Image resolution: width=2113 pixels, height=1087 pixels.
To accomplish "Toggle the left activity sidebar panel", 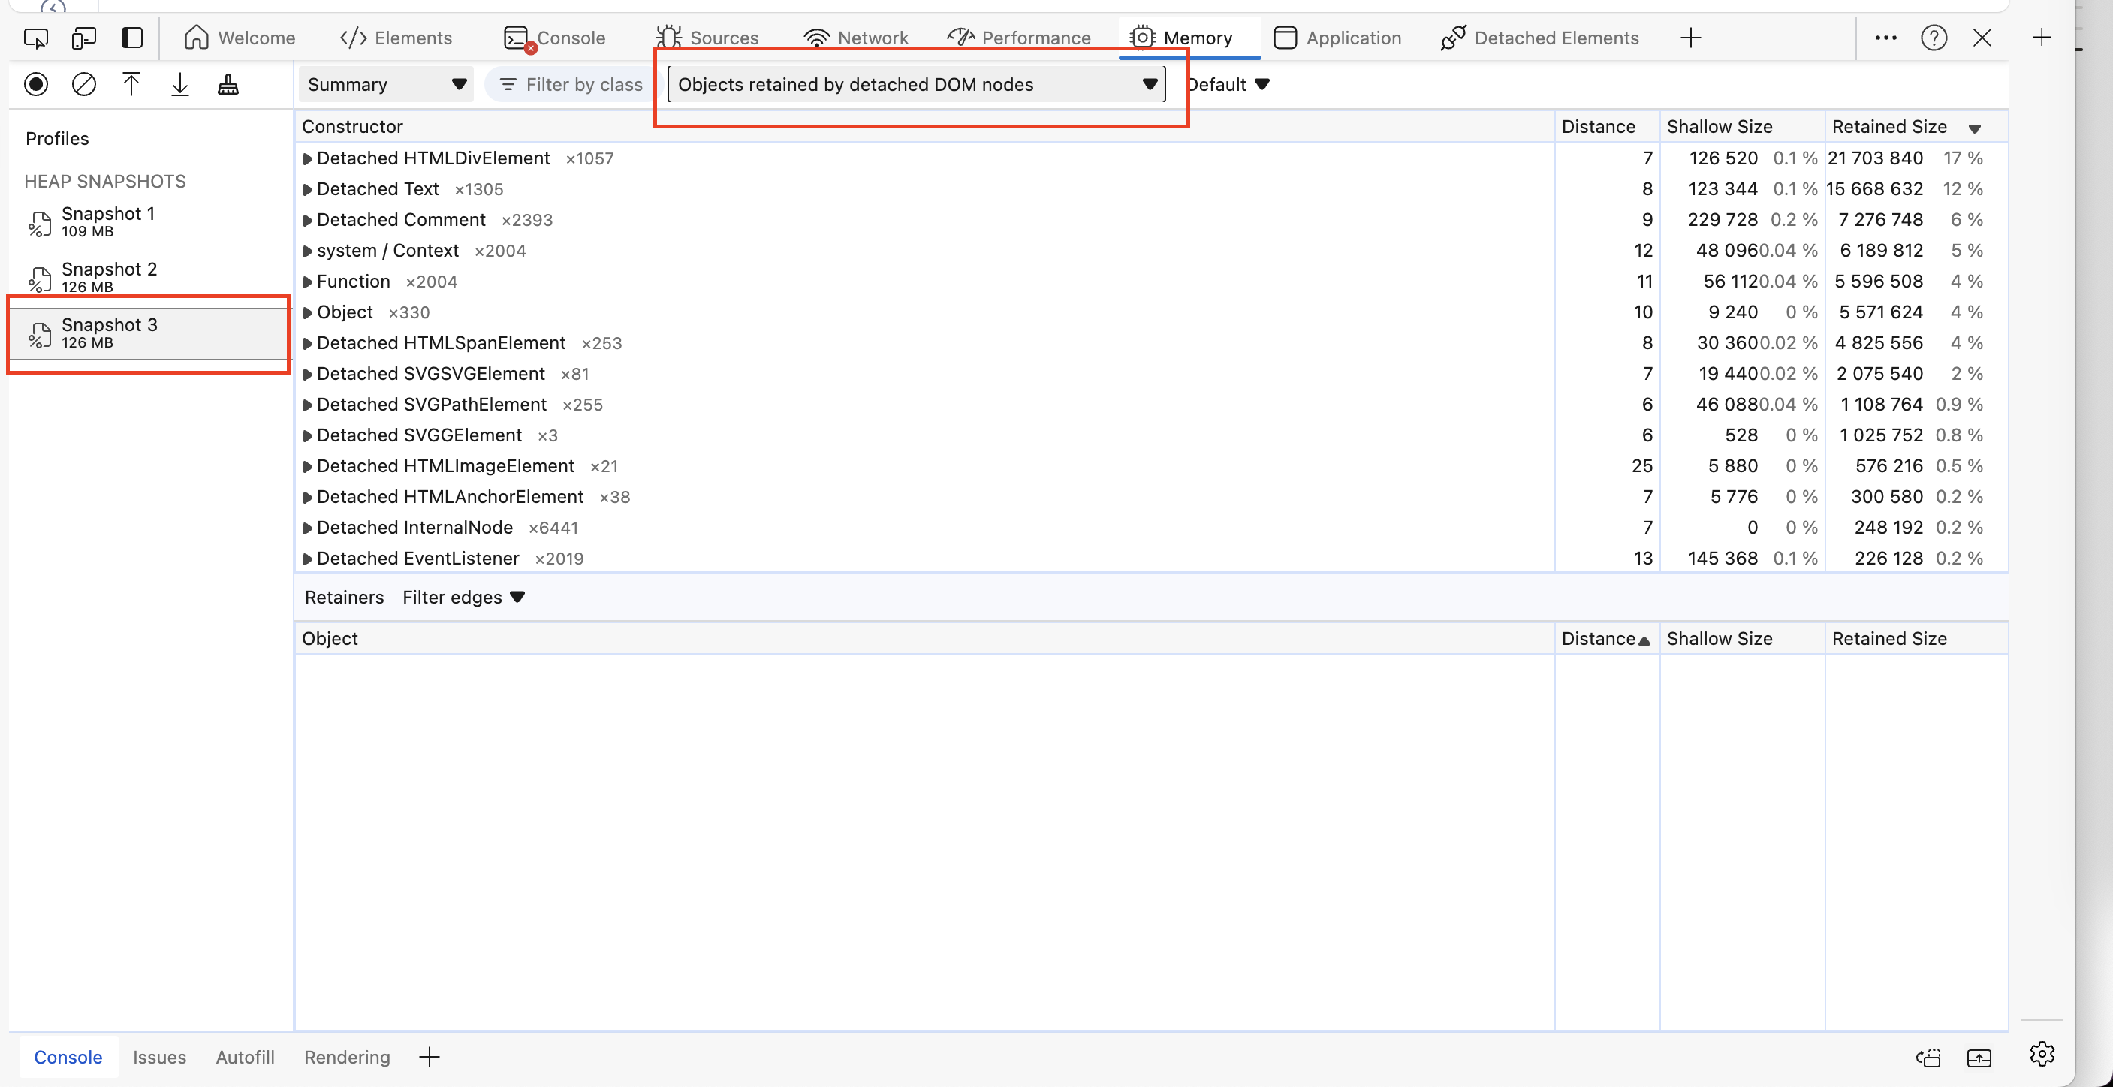I will pyautogui.click(x=132, y=38).
